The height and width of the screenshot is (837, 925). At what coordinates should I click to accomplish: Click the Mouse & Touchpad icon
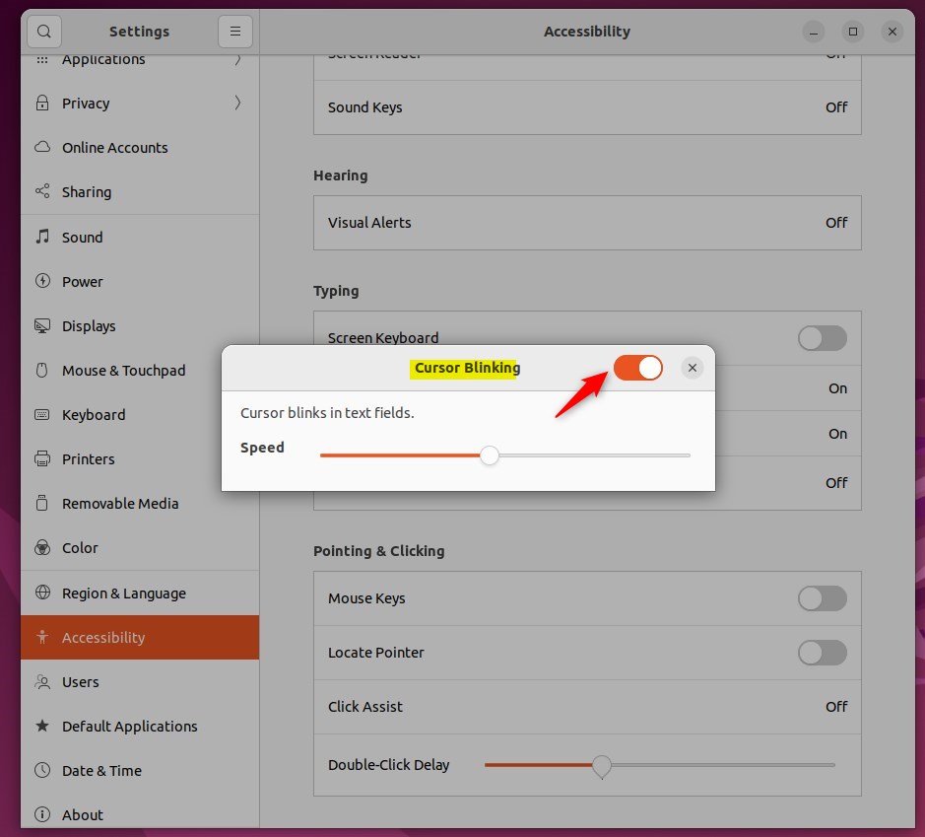click(41, 370)
